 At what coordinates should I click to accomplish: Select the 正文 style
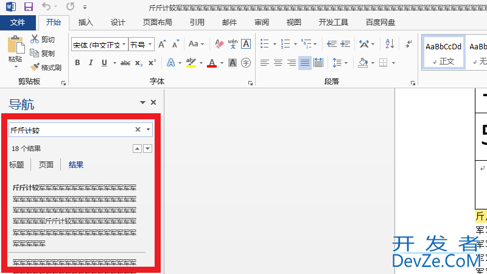coord(443,52)
